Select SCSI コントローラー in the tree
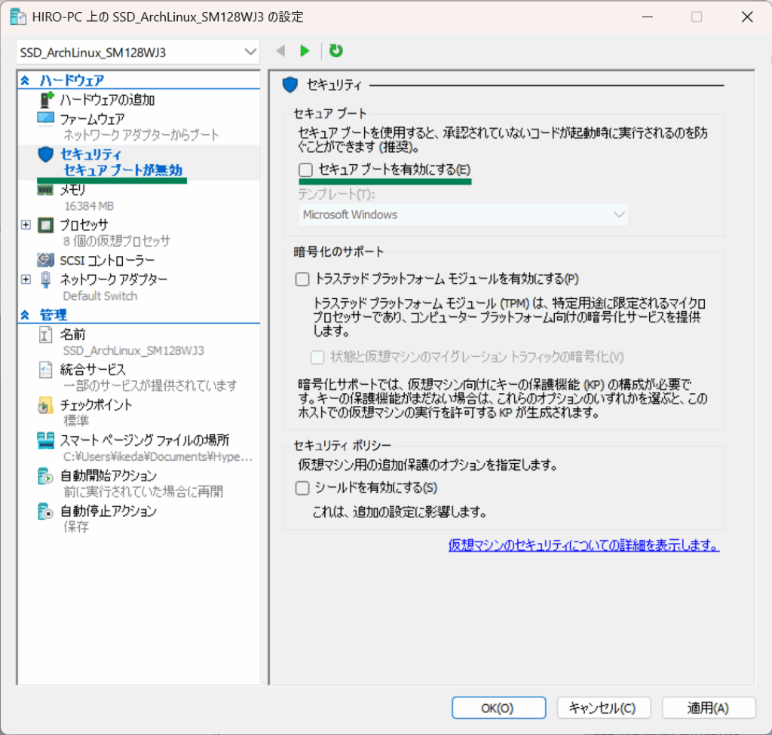This screenshot has width=772, height=735. pos(107,261)
